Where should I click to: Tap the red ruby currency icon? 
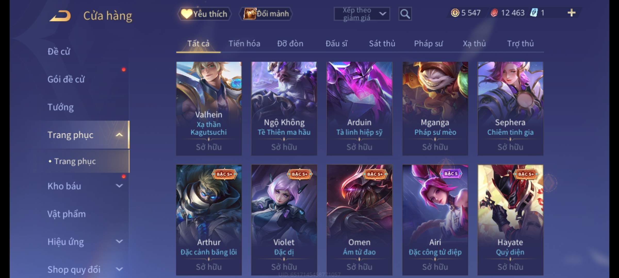[x=494, y=13]
